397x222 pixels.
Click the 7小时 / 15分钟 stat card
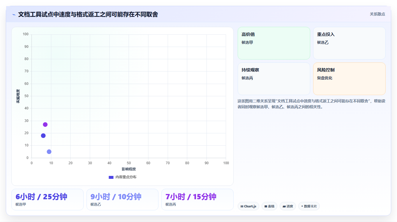click(x=197, y=200)
